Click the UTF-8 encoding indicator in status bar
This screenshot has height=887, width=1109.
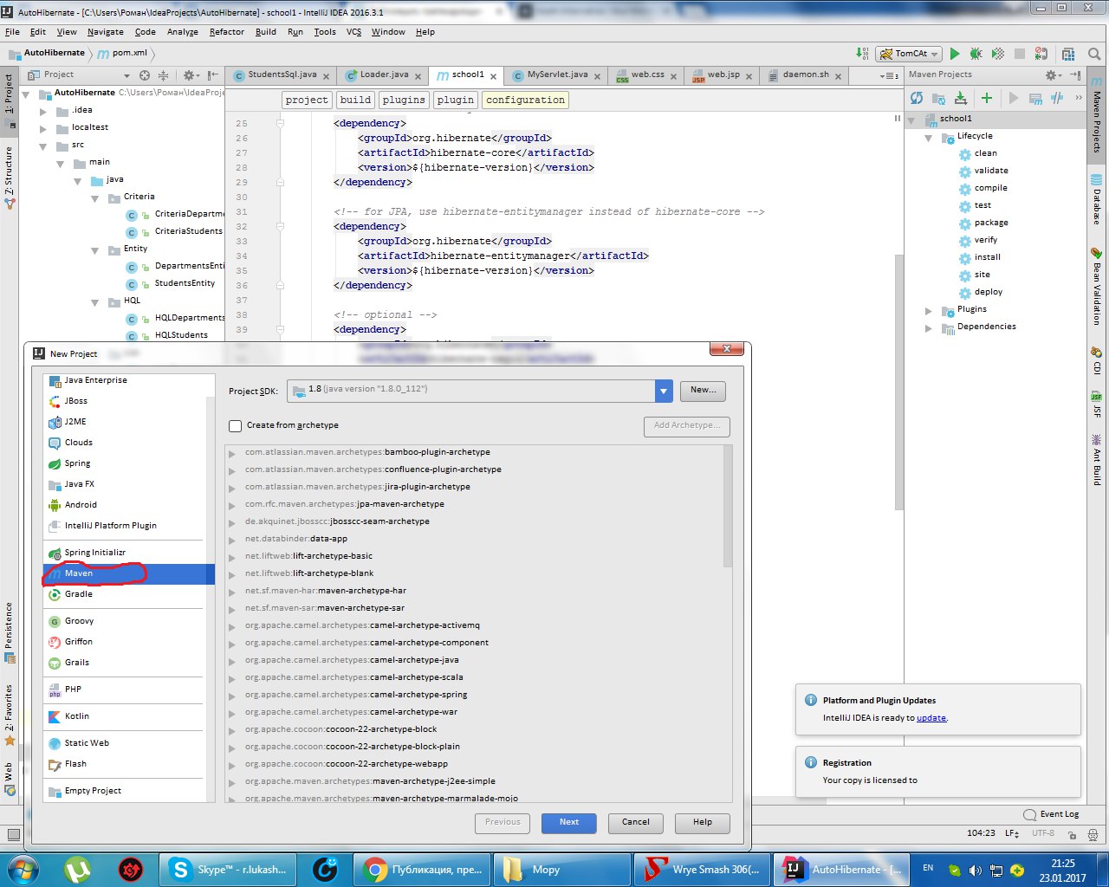point(1043,833)
